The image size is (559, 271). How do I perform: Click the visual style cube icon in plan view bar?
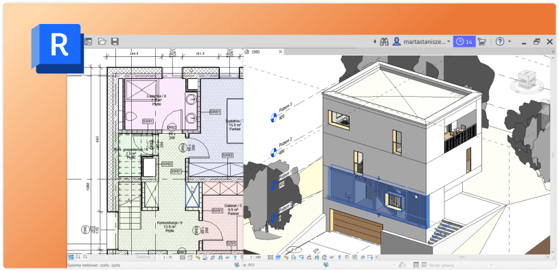point(190,257)
